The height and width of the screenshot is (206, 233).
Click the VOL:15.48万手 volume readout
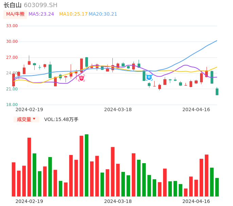61,119
